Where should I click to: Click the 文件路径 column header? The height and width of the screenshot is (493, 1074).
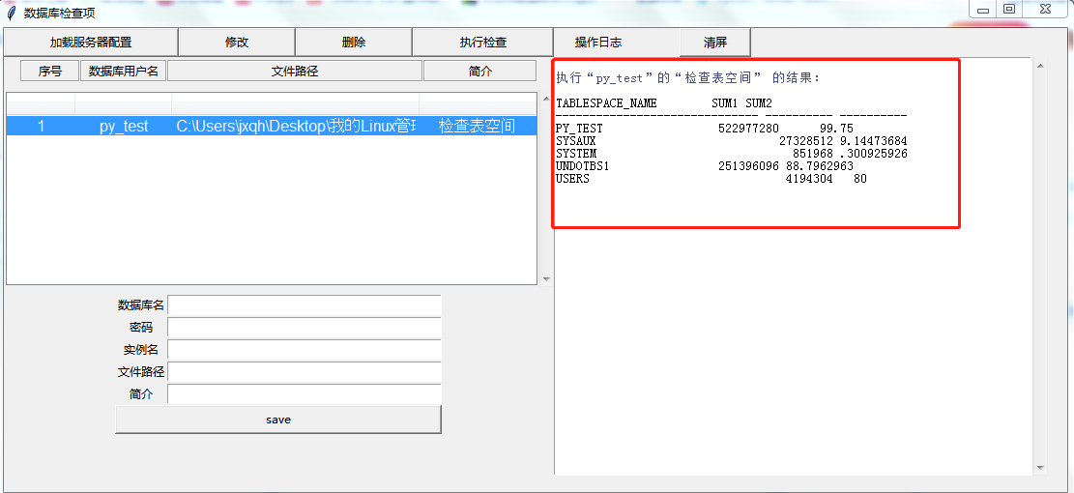tap(295, 71)
